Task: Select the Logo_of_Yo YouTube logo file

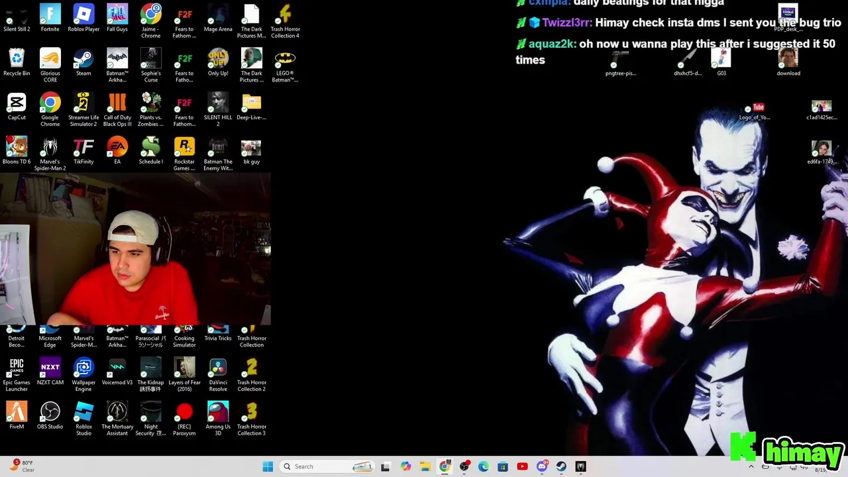Action: (x=755, y=111)
